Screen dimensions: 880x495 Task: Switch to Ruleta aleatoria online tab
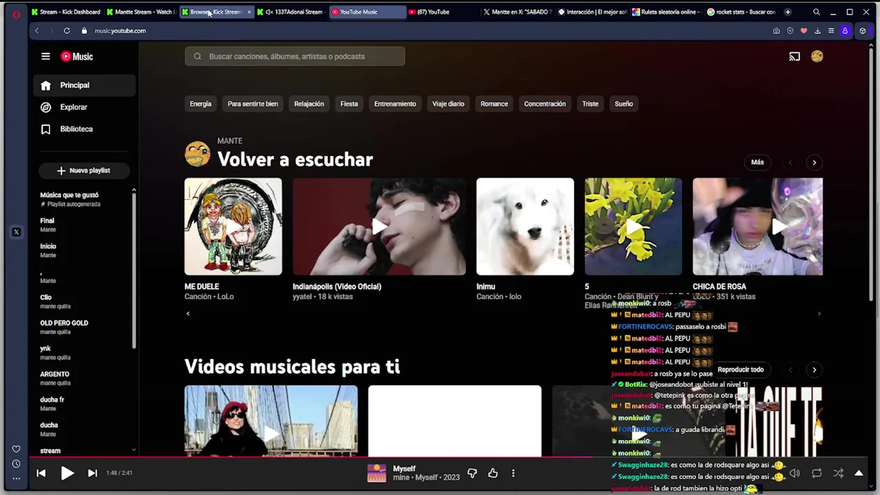[667, 12]
